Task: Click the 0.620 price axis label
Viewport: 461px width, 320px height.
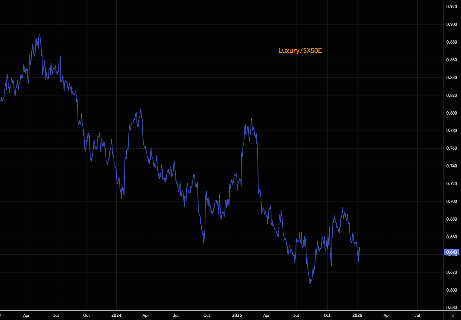Action: click(451, 272)
